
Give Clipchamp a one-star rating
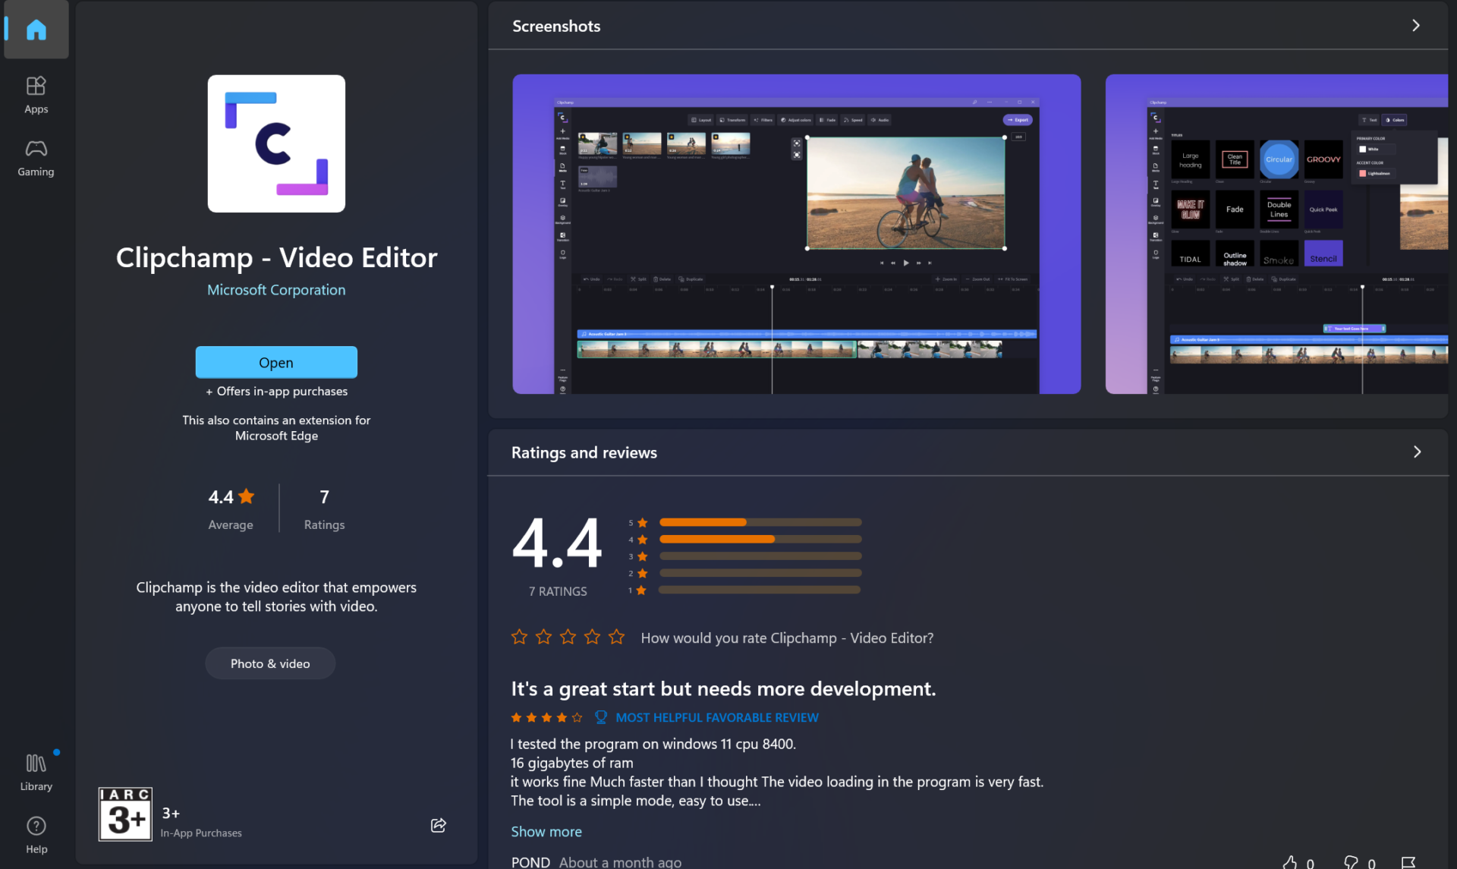tap(519, 637)
